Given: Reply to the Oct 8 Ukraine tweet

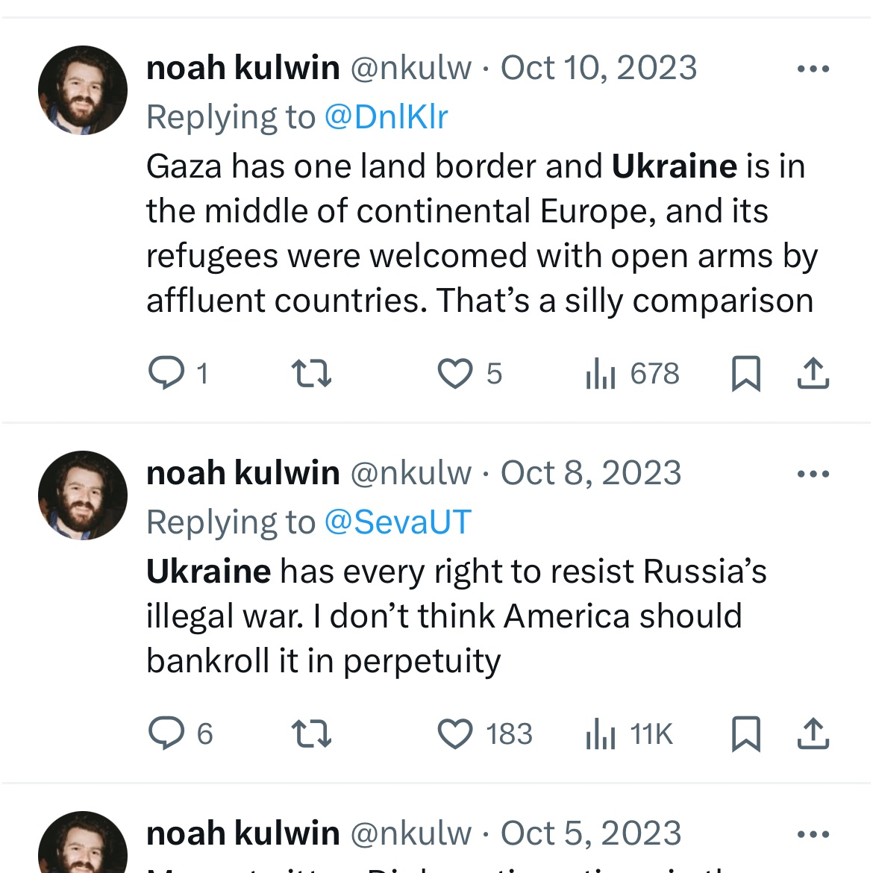Looking at the screenshot, I should point(181,733).
